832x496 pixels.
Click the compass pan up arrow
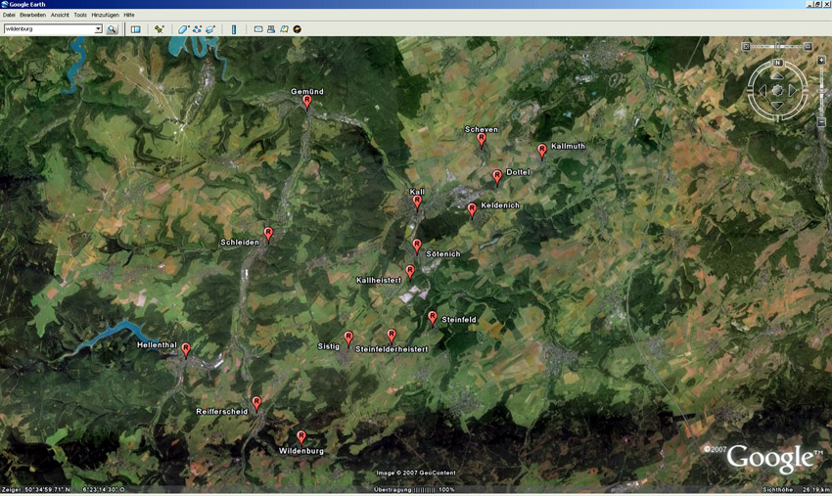coord(777,76)
